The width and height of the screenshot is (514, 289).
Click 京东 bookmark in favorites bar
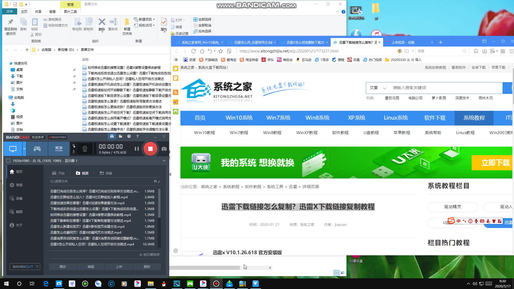click(268, 60)
